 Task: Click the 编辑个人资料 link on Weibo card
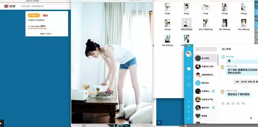(46, 34)
